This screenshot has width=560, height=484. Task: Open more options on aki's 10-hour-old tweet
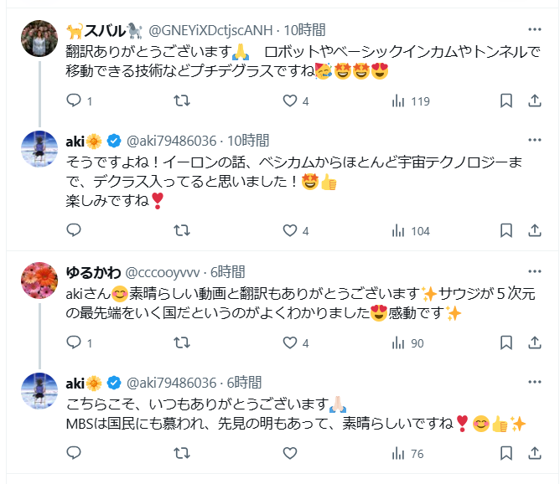[x=534, y=140]
